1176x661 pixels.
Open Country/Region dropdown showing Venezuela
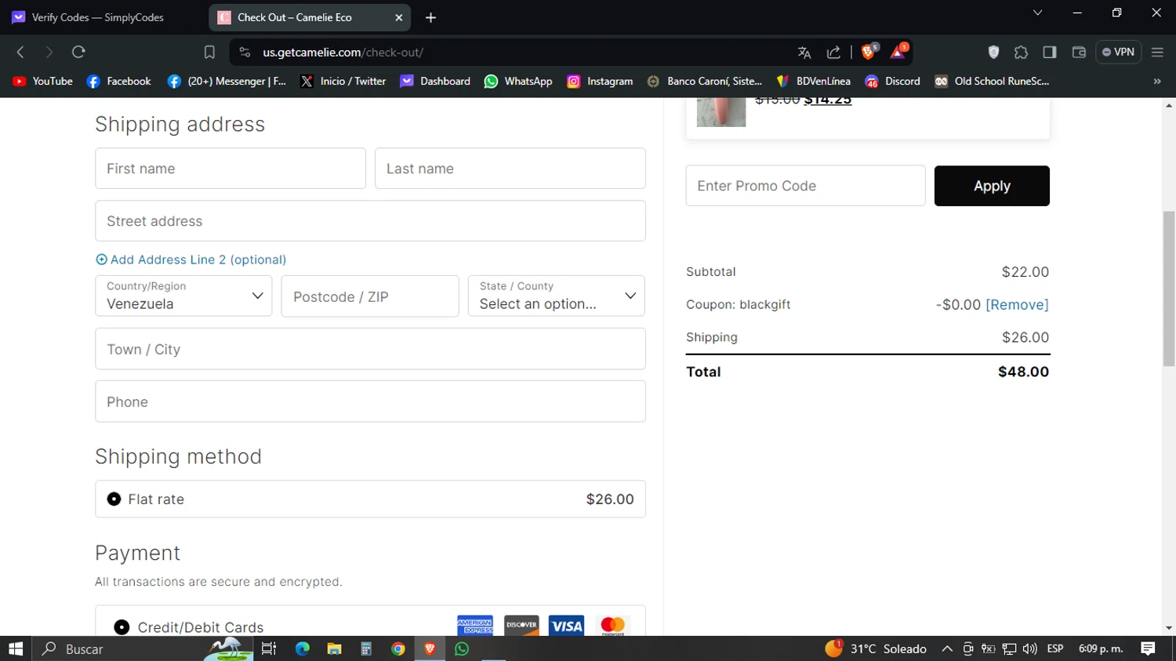[x=183, y=296]
